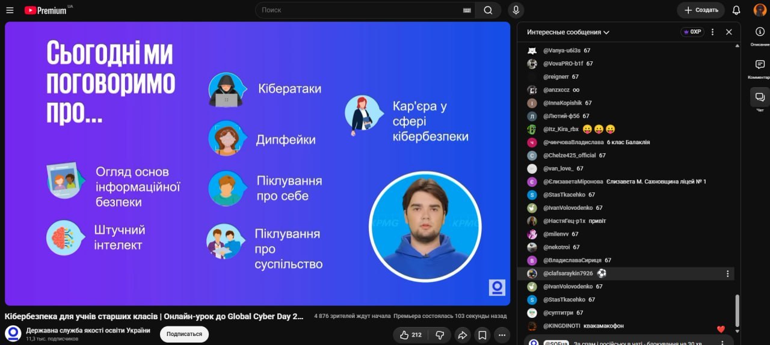Screen dimensions: 770x345
Task: Click username @anzxccz in chat
Action: tap(556, 90)
